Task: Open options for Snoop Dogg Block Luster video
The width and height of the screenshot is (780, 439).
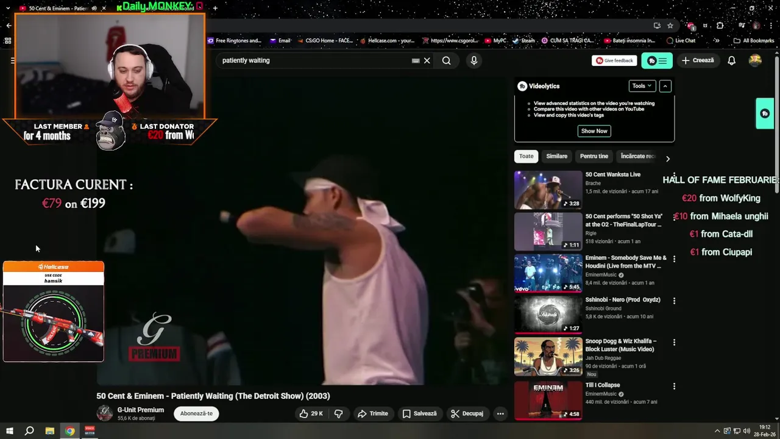Action: (x=674, y=343)
